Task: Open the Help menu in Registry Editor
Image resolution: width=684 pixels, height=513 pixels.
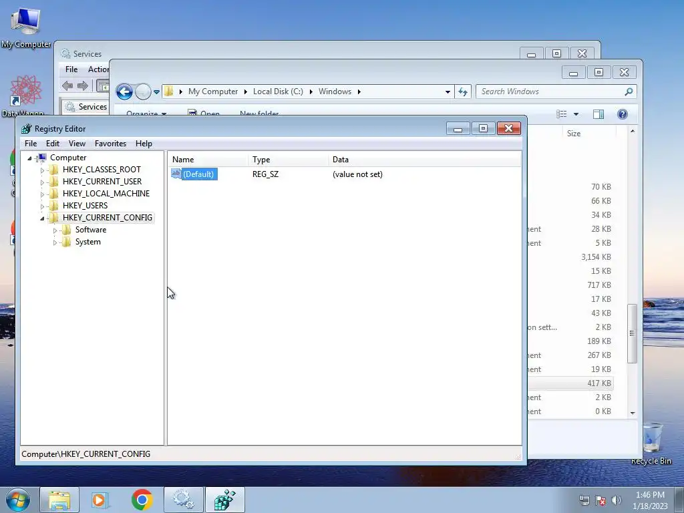Action: [144, 144]
